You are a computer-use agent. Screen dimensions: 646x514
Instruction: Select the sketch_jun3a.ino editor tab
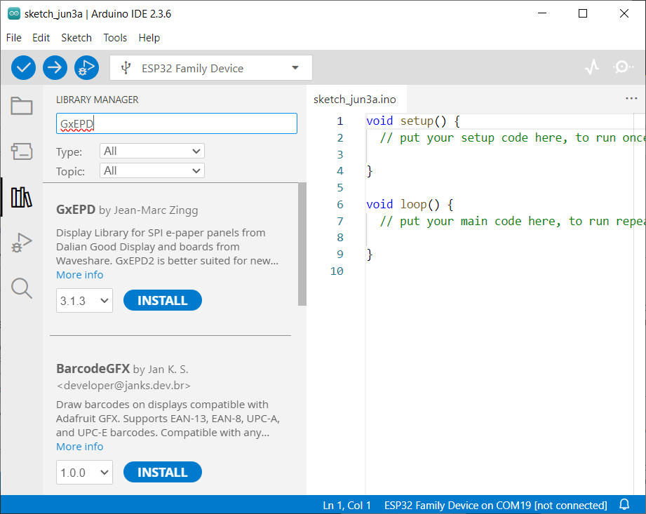(355, 100)
